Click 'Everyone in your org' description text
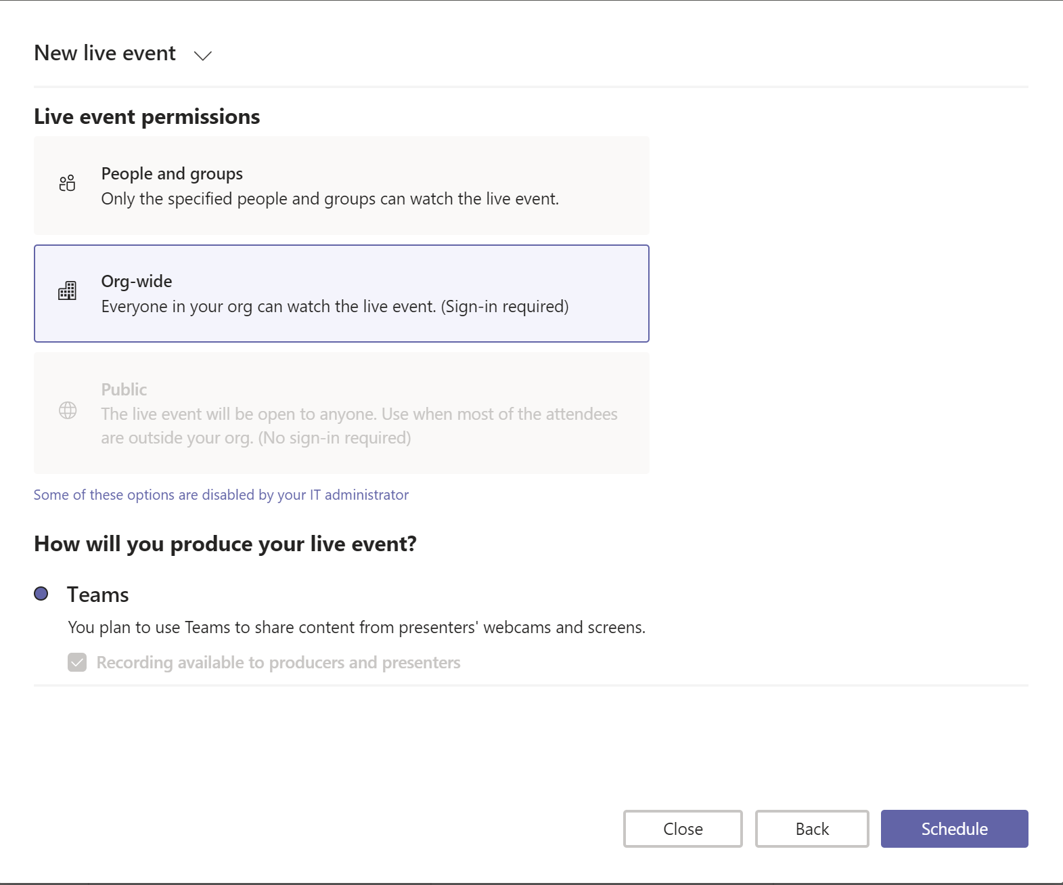 coord(334,307)
